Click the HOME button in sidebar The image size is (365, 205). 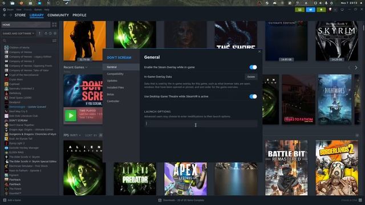coord(26,24)
